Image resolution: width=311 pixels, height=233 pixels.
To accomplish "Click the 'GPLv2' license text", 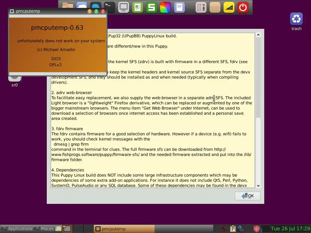I will tap(55, 65).
